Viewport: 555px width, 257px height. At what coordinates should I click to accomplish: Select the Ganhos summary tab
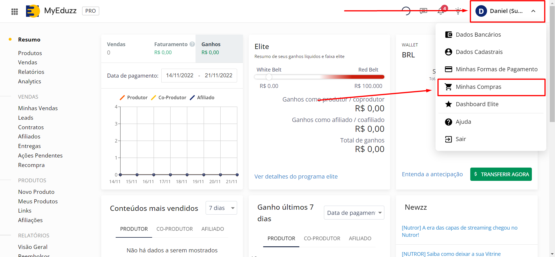(219, 48)
